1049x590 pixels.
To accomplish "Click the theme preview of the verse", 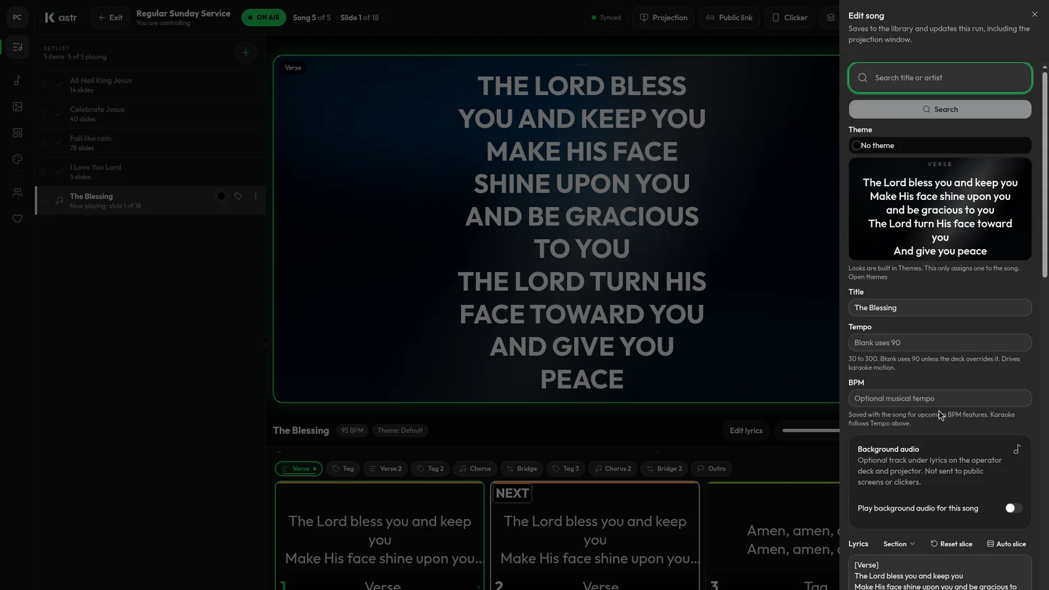I will (x=940, y=208).
